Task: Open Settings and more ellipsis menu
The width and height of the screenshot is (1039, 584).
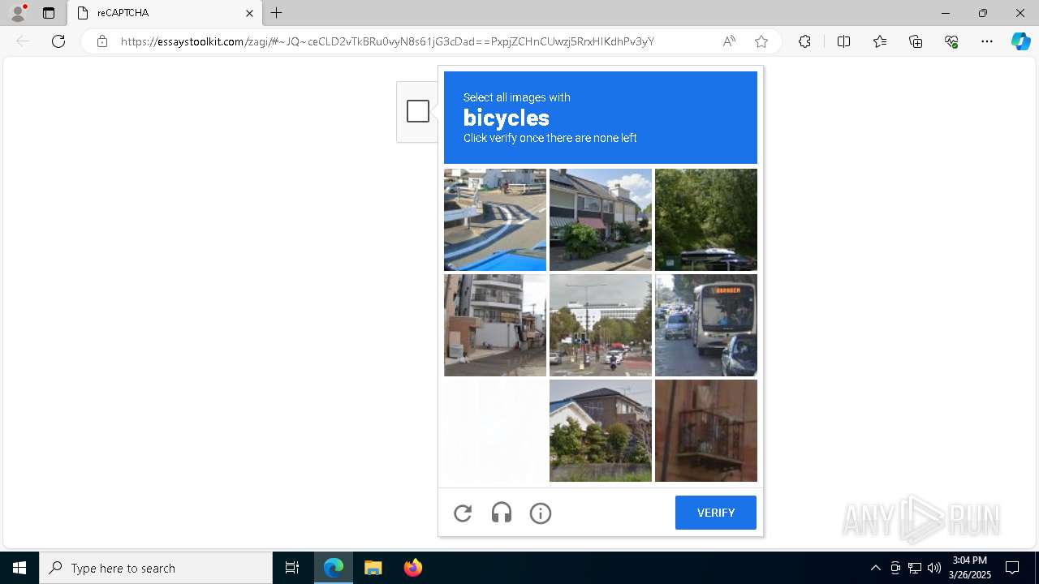Action: [x=987, y=41]
